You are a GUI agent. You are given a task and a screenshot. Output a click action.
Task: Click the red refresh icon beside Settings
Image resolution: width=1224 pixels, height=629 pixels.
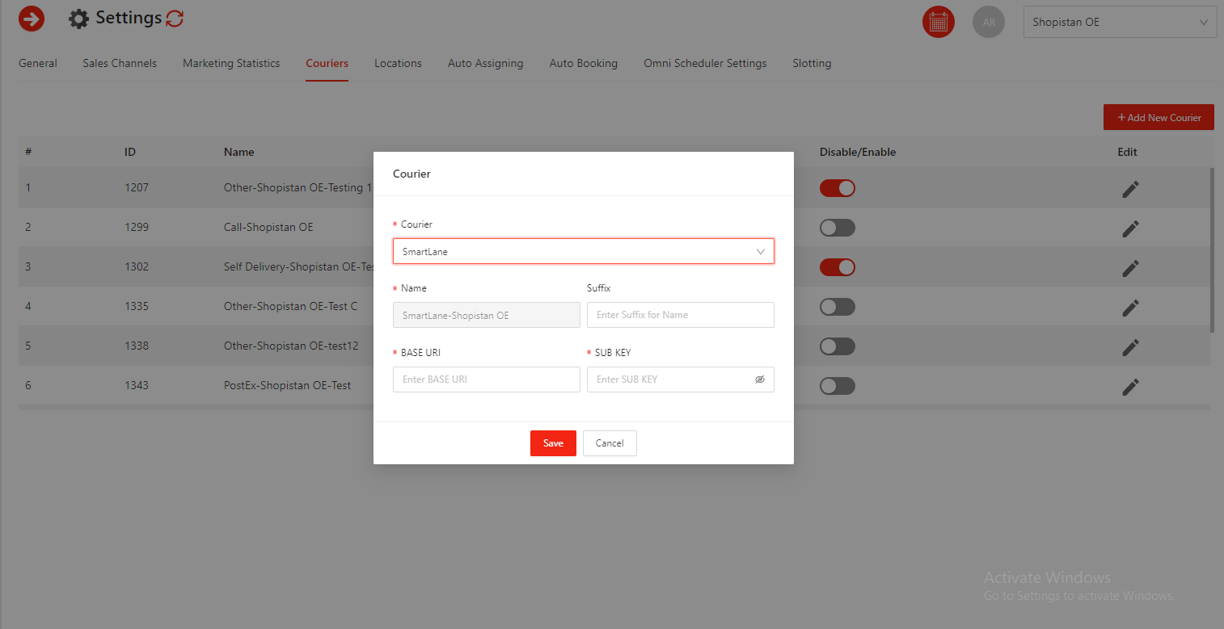click(x=175, y=19)
